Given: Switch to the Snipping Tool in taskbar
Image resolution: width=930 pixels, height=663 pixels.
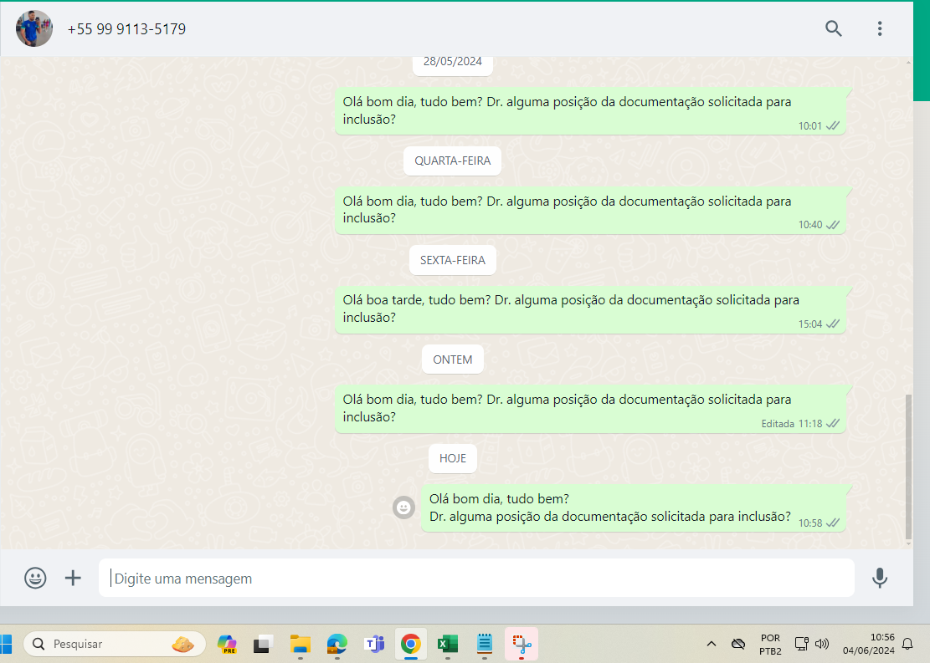Looking at the screenshot, I should 521,644.
